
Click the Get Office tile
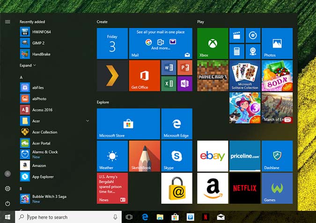[145, 76]
